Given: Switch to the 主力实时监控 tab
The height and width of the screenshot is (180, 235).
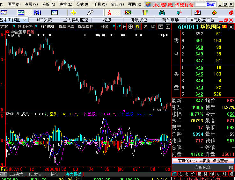Looking at the screenshot, I should [x=76, y=20].
